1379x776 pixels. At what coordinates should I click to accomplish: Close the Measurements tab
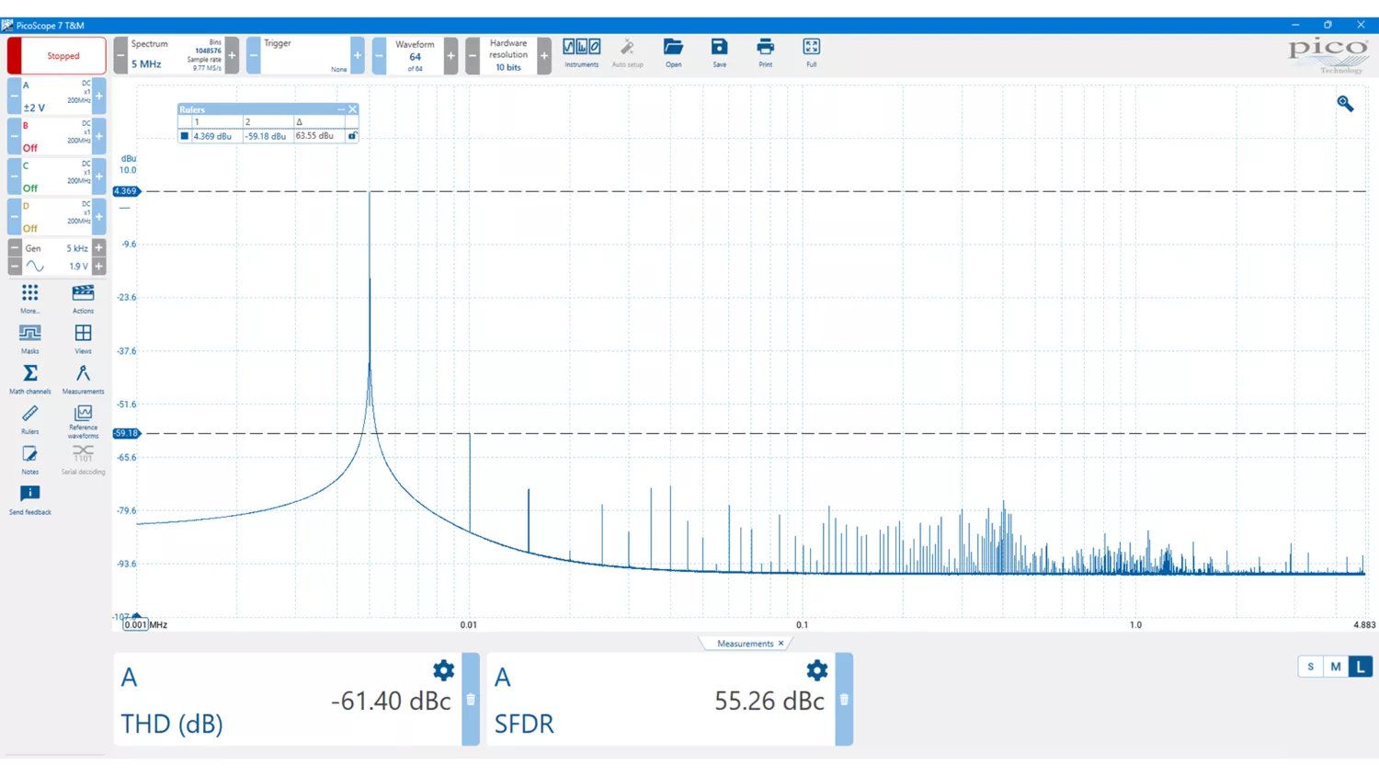(x=781, y=644)
